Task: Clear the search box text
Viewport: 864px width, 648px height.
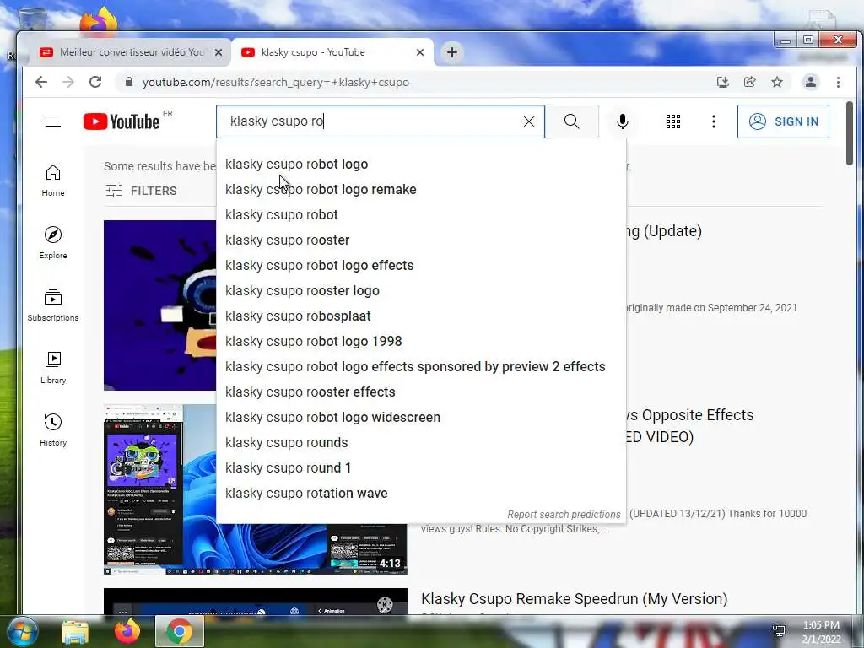Action: pyautogui.click(x=528, y=121)
